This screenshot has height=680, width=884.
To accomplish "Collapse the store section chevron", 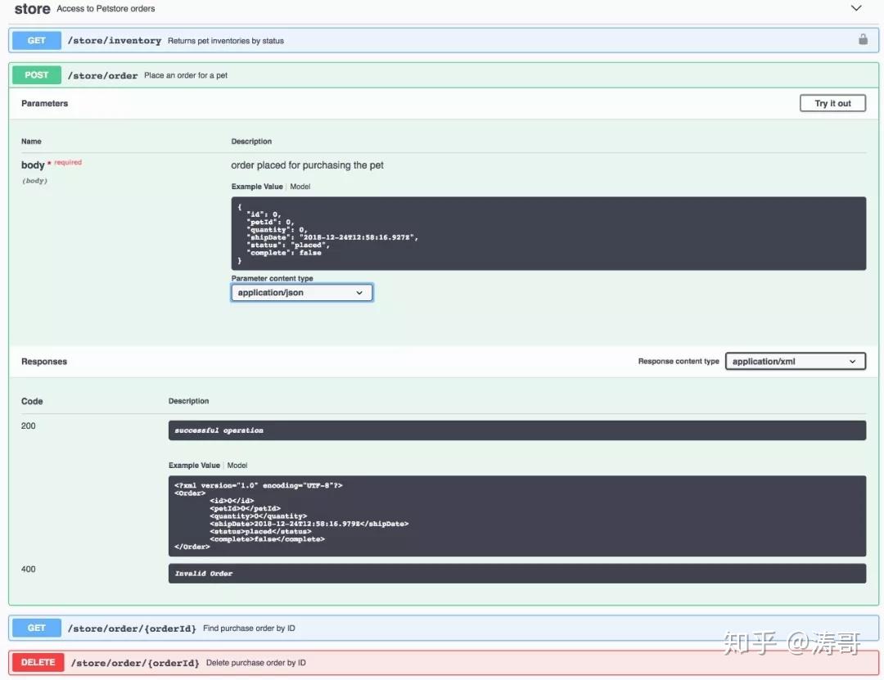I will click(x=856, y=8).
